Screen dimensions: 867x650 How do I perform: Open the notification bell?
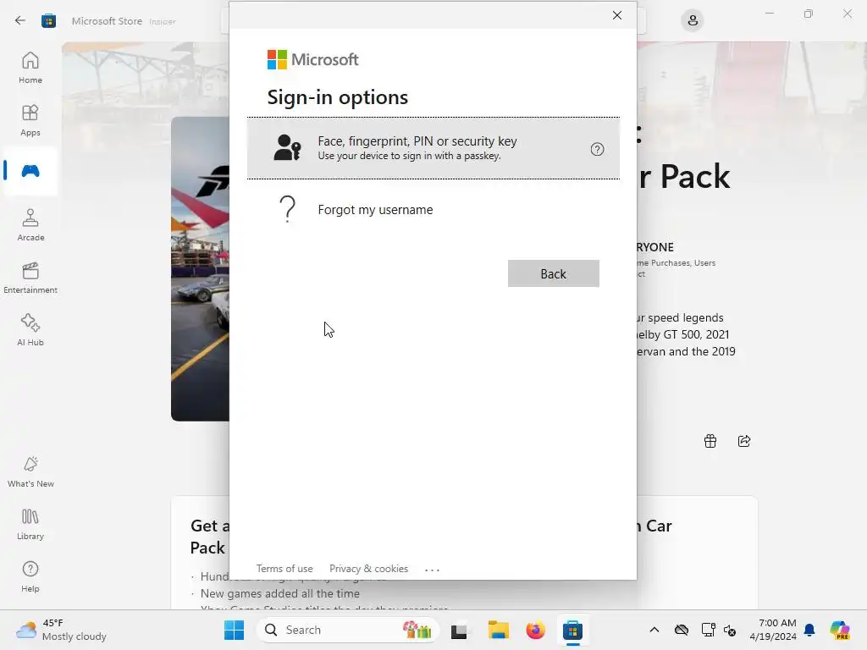click(809, 630)
